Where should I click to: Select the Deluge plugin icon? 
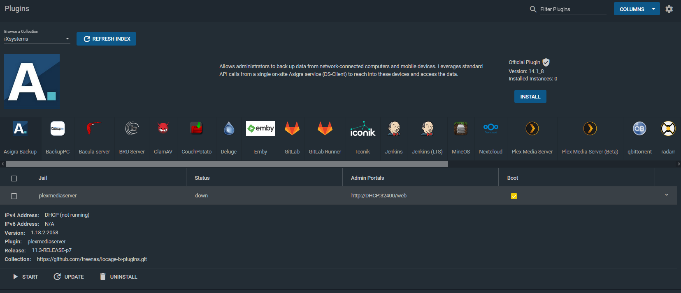229,128
